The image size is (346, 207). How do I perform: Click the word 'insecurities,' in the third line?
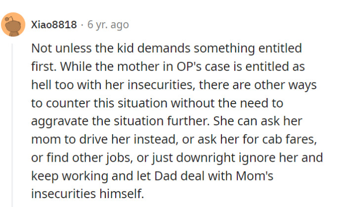point(162,85)
